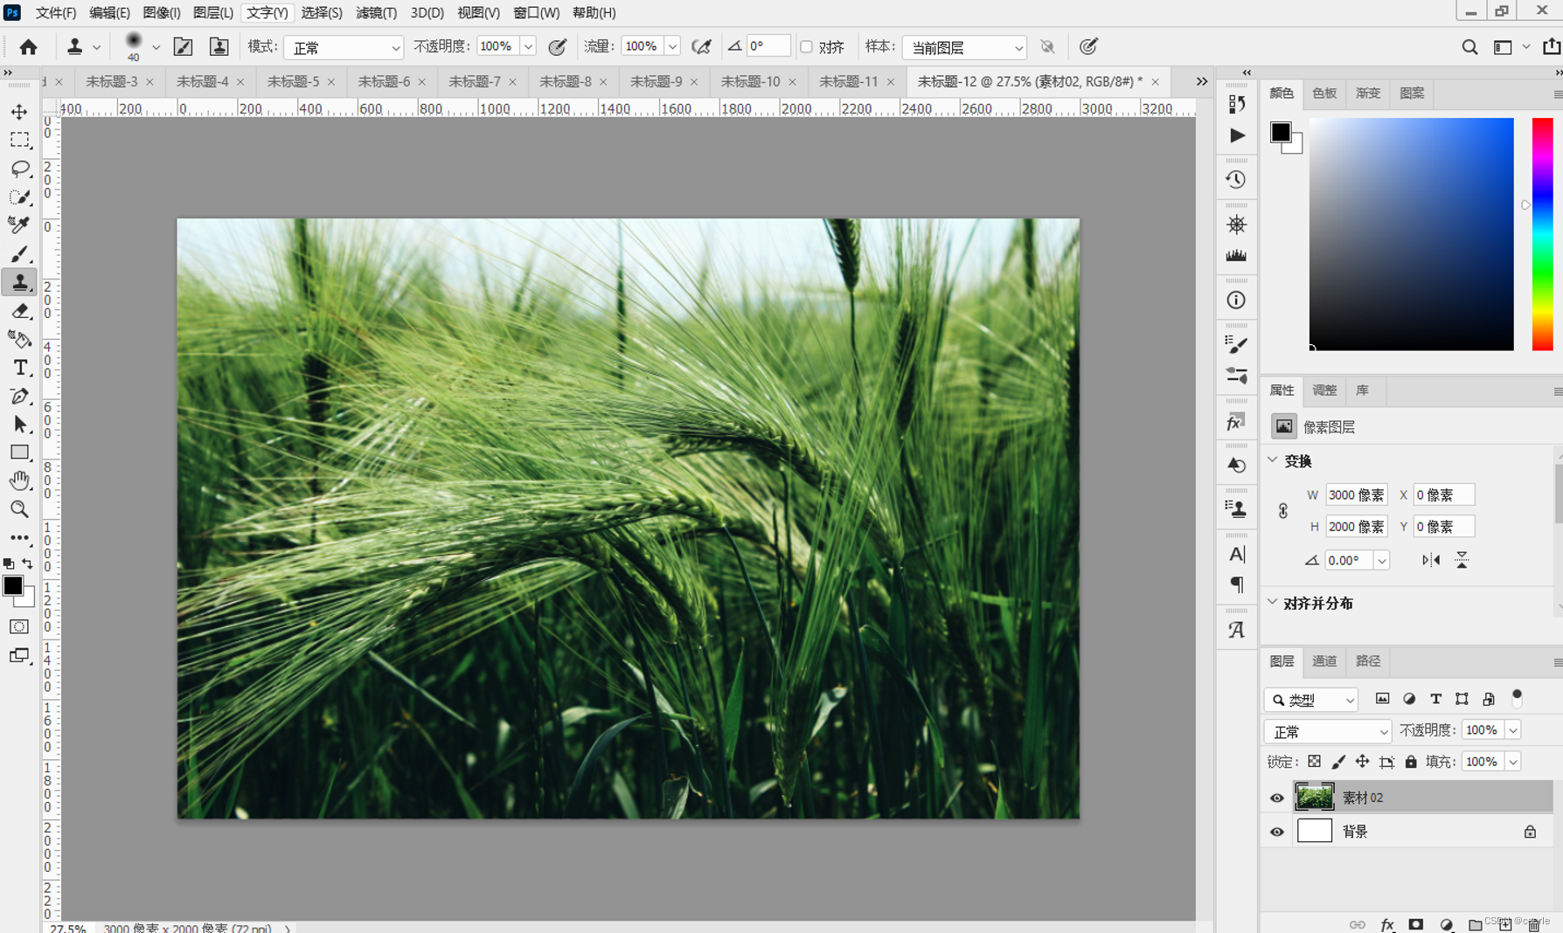Click the foreground color in toolbox
This screenshot has width=1563, height=933.
[x=12, y=586]
